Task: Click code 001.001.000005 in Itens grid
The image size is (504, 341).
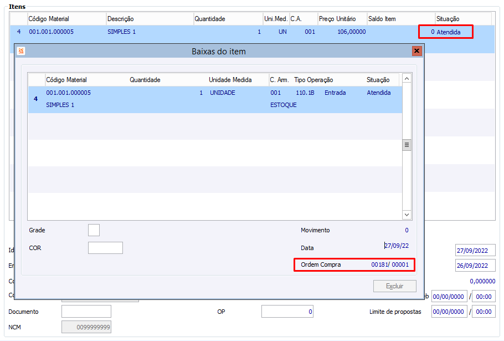Action: point(51,32)
